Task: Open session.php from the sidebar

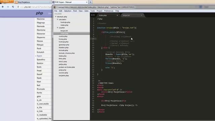Action: pos(63,73)
